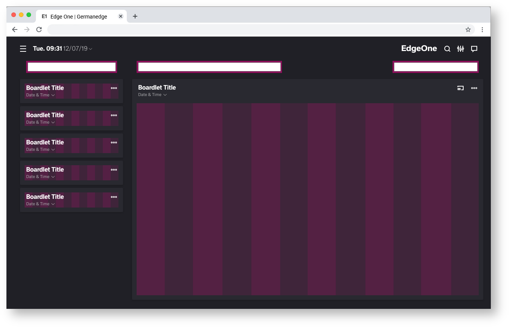This screenshot has height=327, width=509.
Task: Open the fifth sidebar boardlet's three-dot menu
Action: click(114, 197)
